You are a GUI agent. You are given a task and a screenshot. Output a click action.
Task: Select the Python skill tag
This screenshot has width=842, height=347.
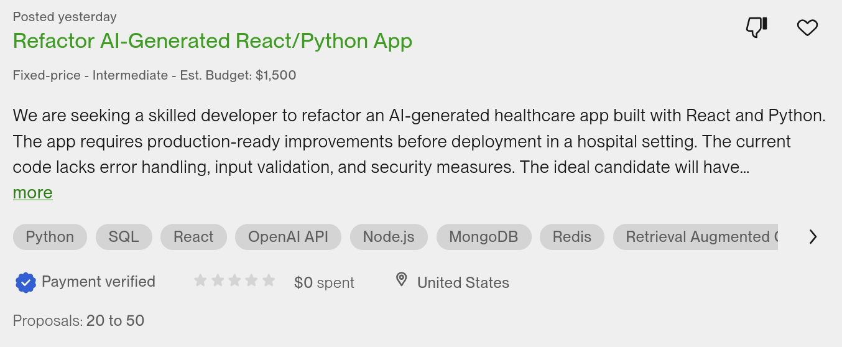pyautogui.click(x=50, y=237)
